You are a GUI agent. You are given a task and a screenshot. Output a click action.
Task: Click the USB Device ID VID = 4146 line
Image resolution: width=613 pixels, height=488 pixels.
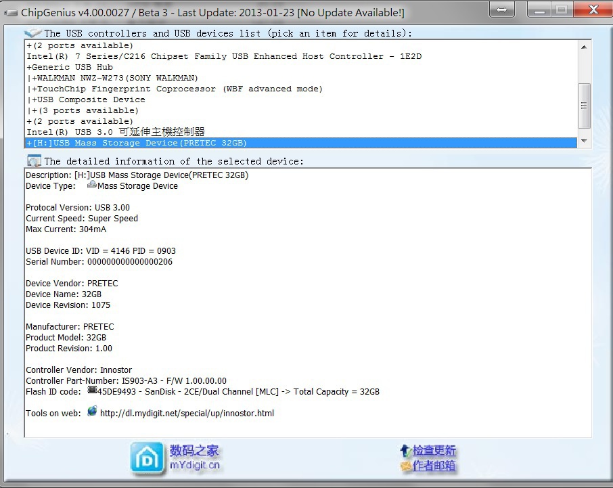pyautogui.click(x=101, y=250)
